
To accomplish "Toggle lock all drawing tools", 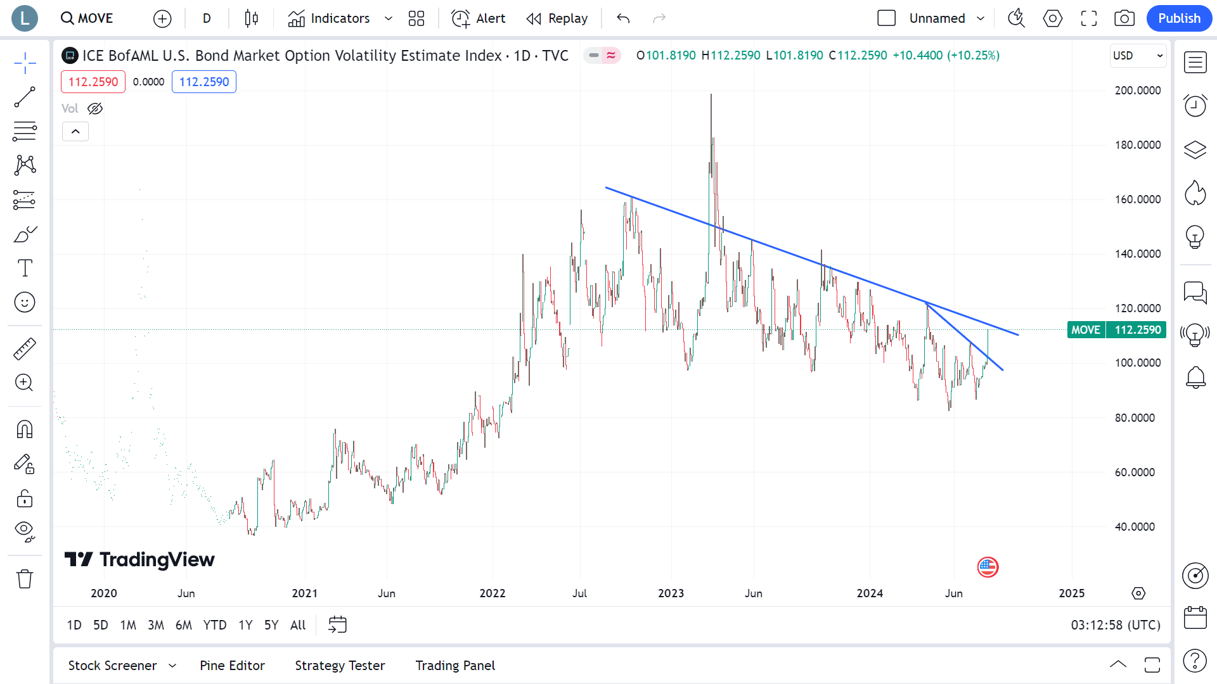I will point(25,498).
